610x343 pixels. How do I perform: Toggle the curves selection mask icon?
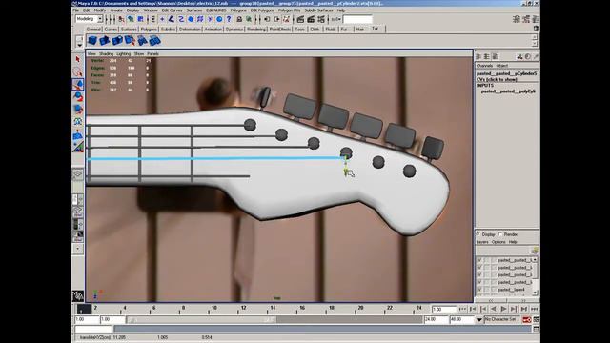tap(181, 19)
